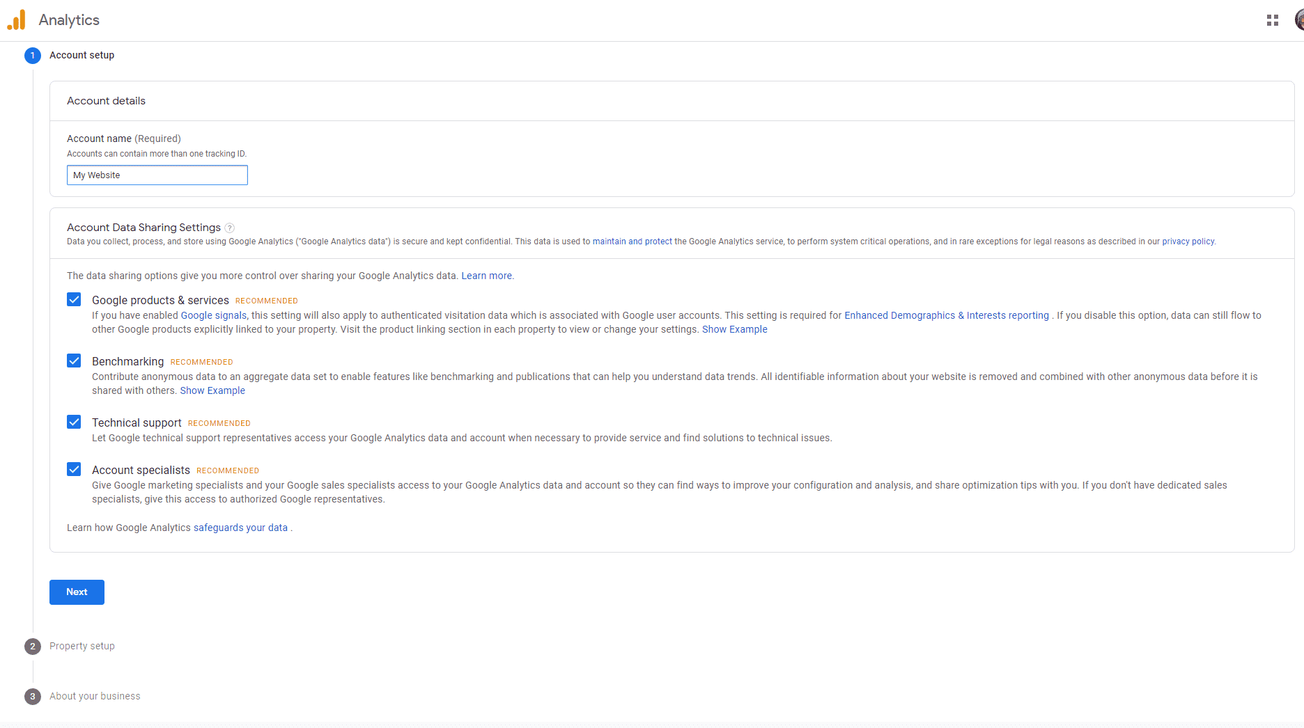Open the Google apps grid icon
The image size is (1304, 728).
pos(1273,20)
